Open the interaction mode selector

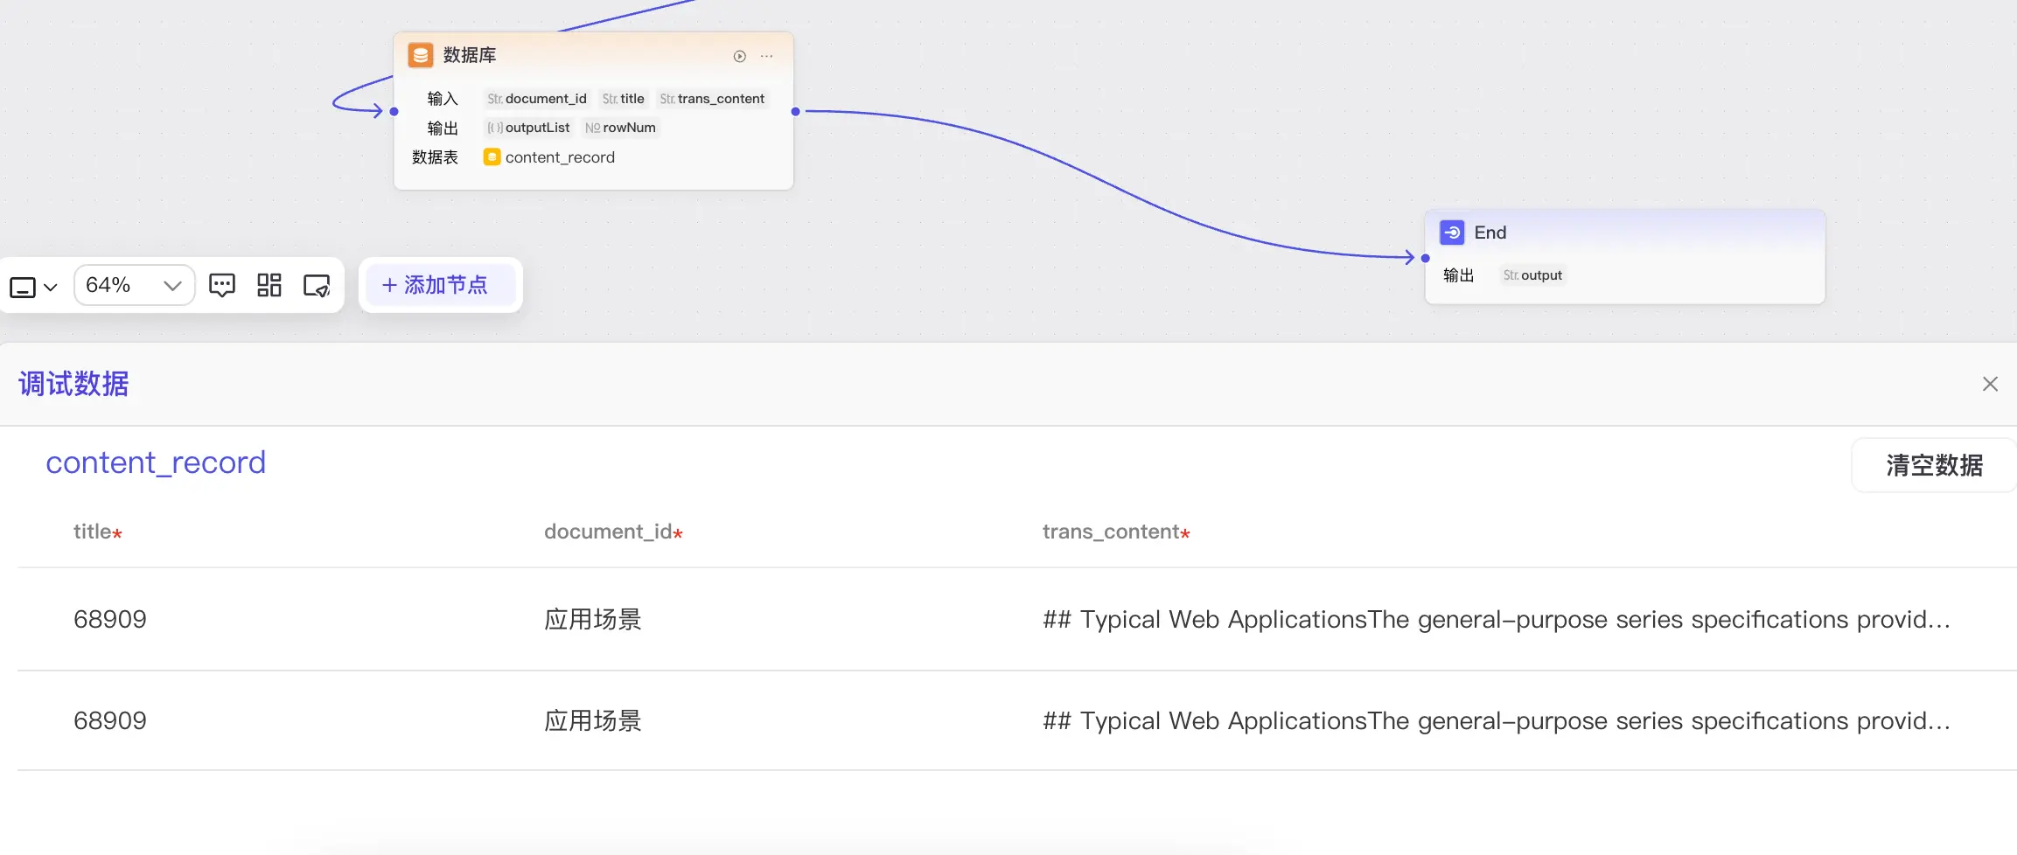[33, 286]
